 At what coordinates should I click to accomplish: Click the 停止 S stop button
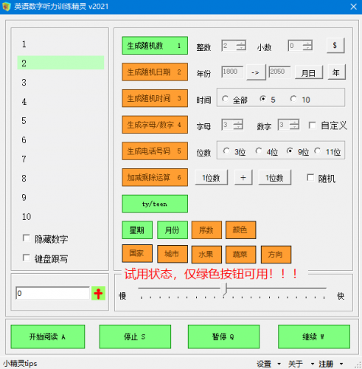135,337
